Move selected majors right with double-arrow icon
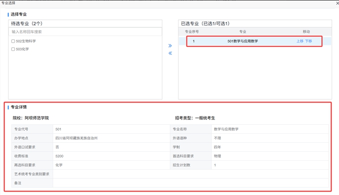 pyautogui.click(x=170, y=45)
